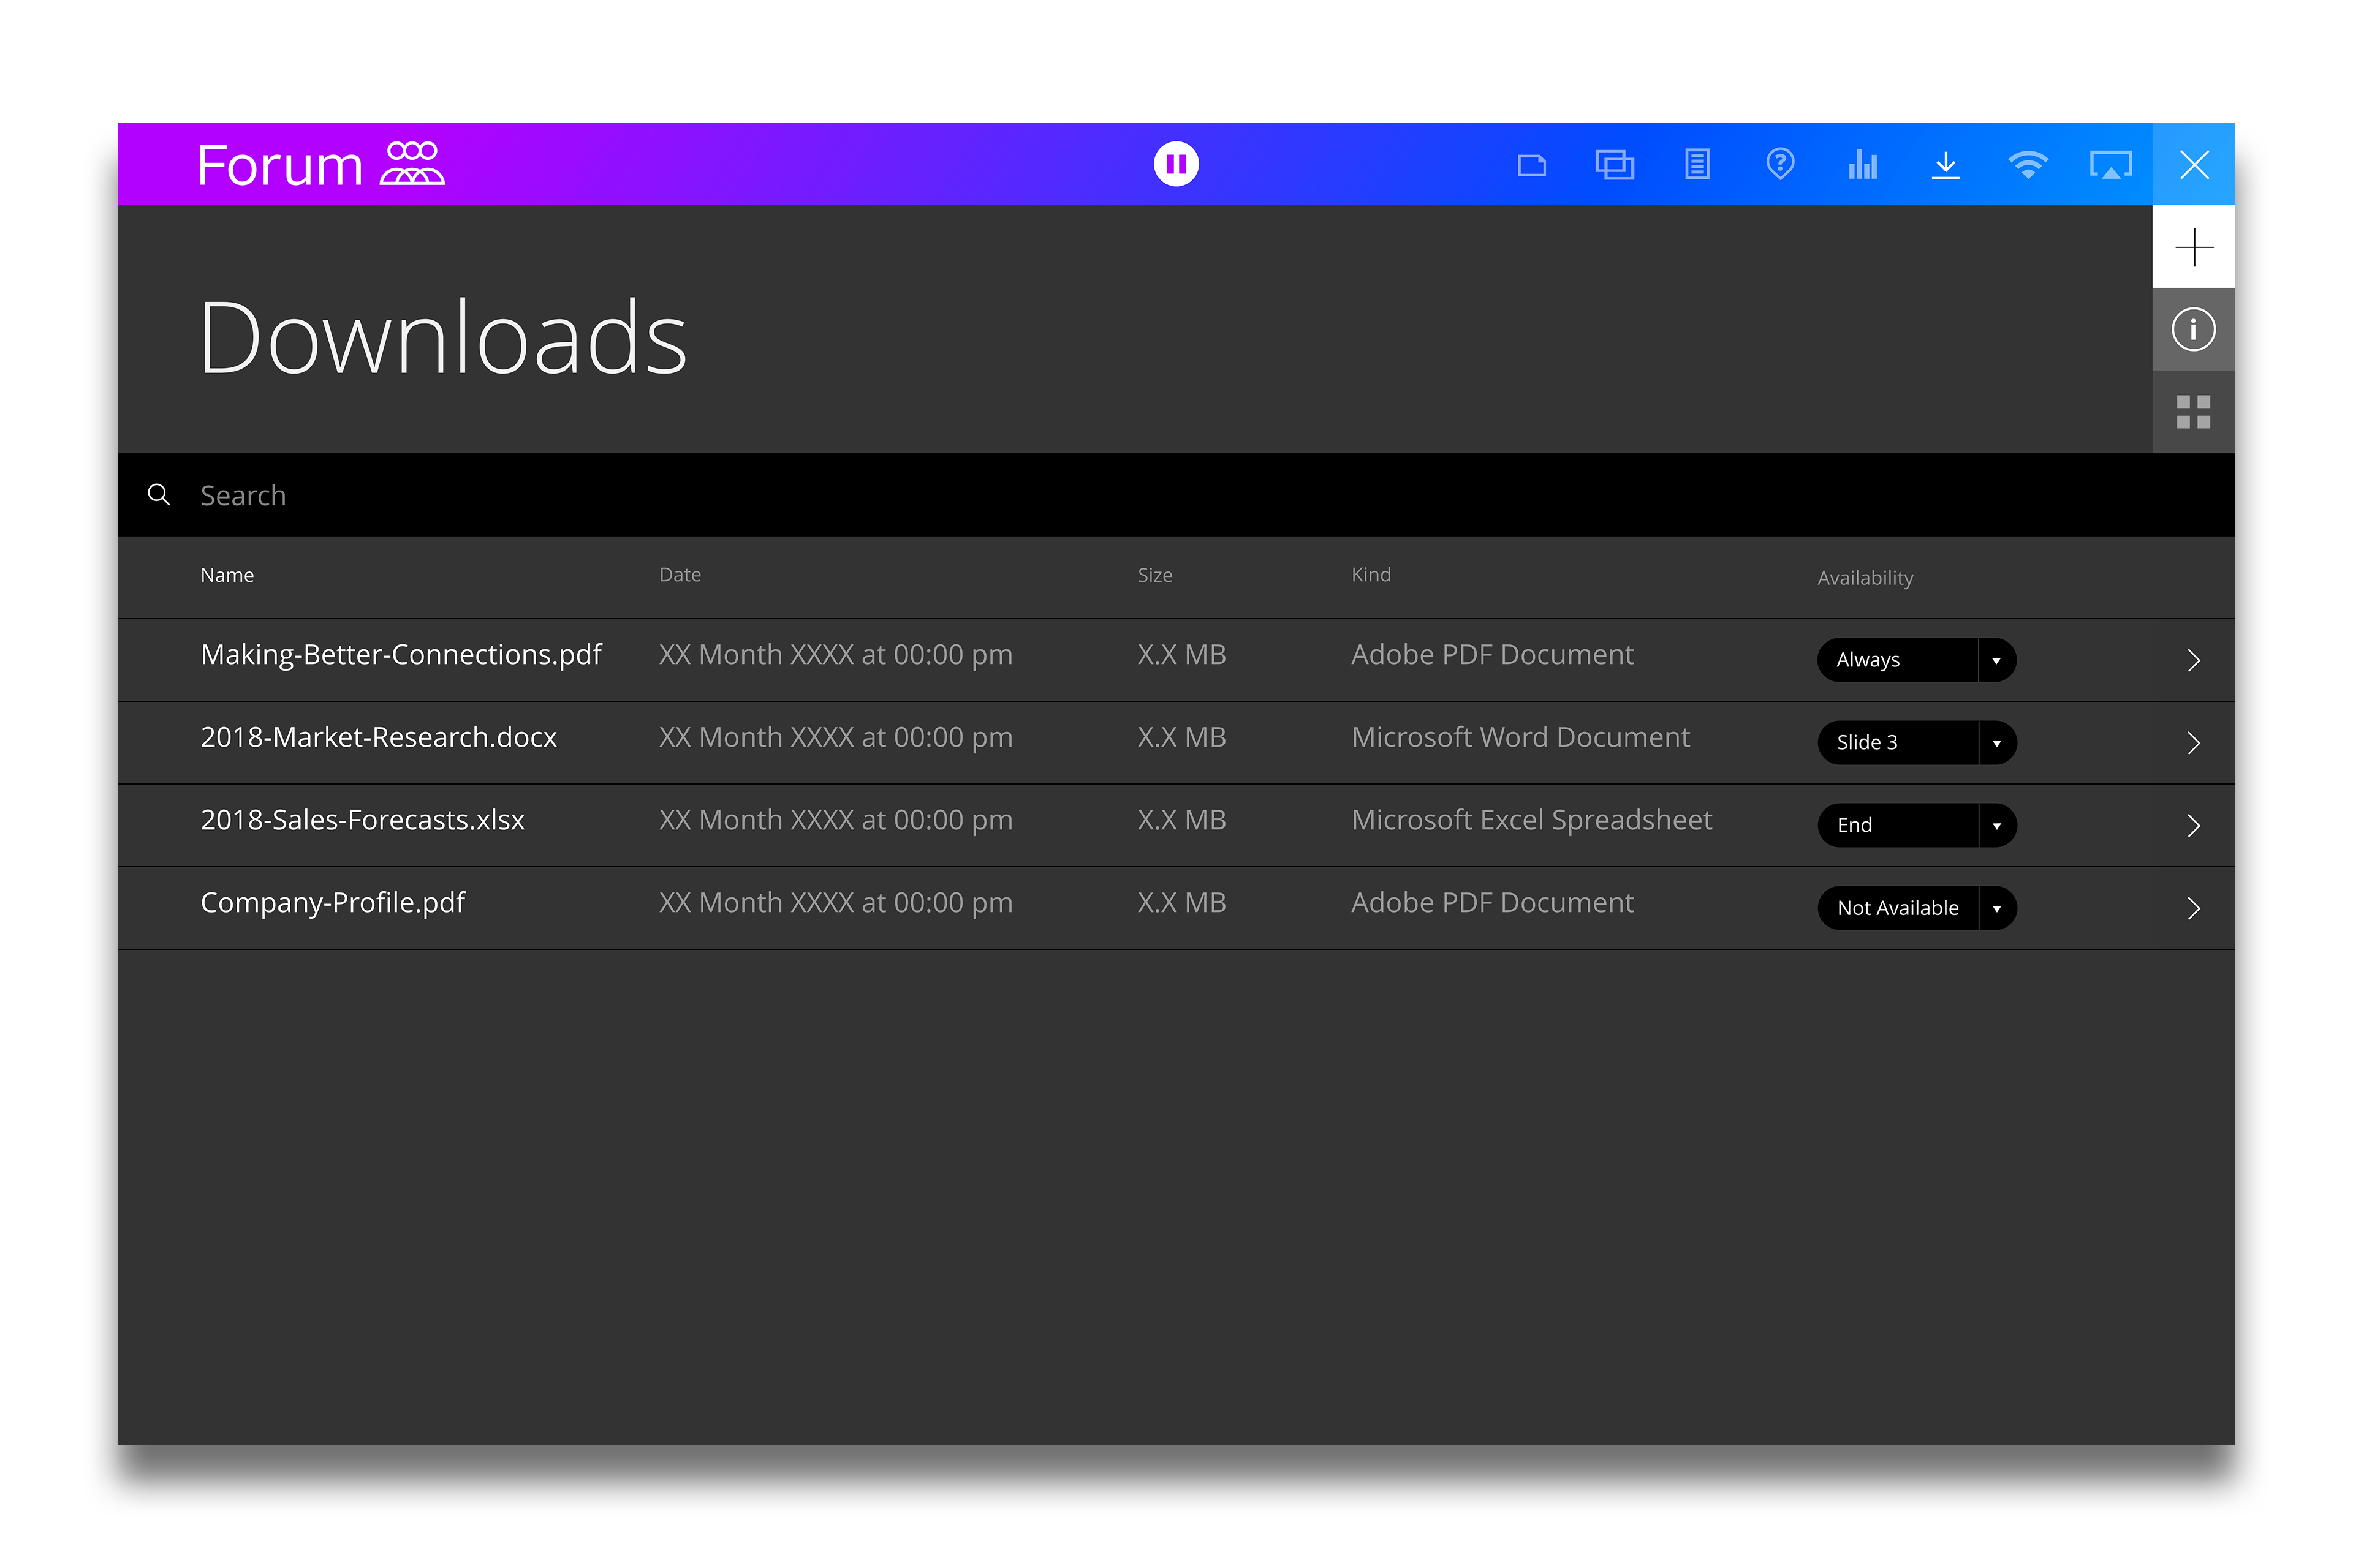Image resolution: width=2353 pixels, height=1568 pixels.
Task: Click the pause button in header
Action: pos(1175,164)
